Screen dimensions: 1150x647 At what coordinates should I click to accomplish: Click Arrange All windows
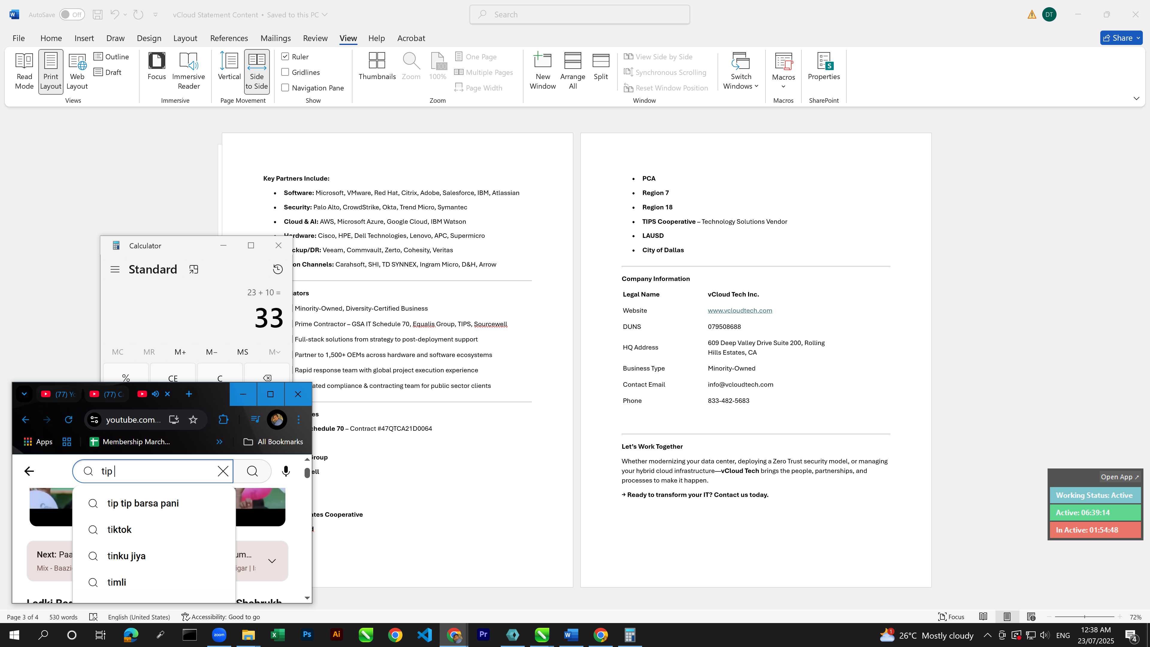pyautogui.click(x=572, y=72)
